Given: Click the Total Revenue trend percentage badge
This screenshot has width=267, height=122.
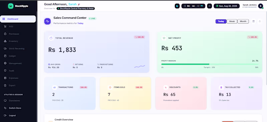Looking at the screenshot, I should [x=139, y=37].
